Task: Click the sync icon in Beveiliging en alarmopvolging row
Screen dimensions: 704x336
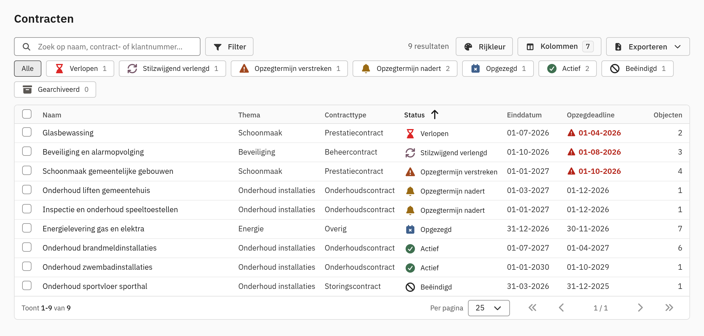Action: (x=410, y=153)
